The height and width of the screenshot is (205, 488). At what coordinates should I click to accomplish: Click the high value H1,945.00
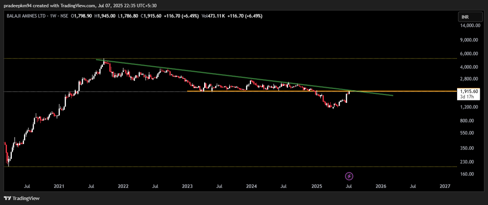click(x=105, y=16)
